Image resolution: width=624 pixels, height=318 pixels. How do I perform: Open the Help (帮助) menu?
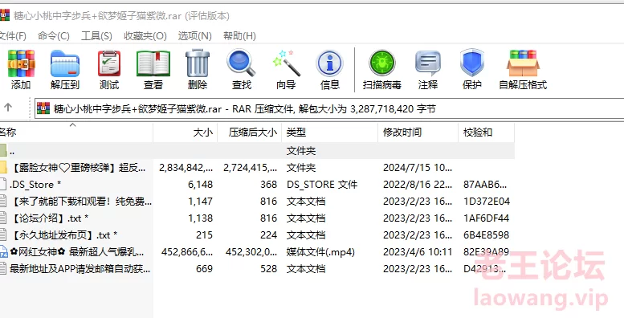pos(239,36)
